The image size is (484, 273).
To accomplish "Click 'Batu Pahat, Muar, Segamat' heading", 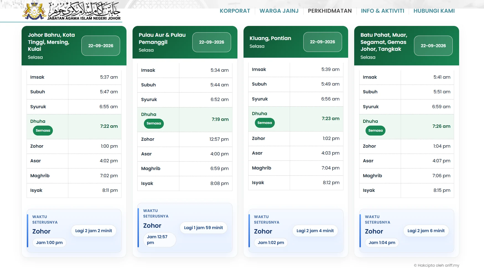I will click(x=384, y=42).
